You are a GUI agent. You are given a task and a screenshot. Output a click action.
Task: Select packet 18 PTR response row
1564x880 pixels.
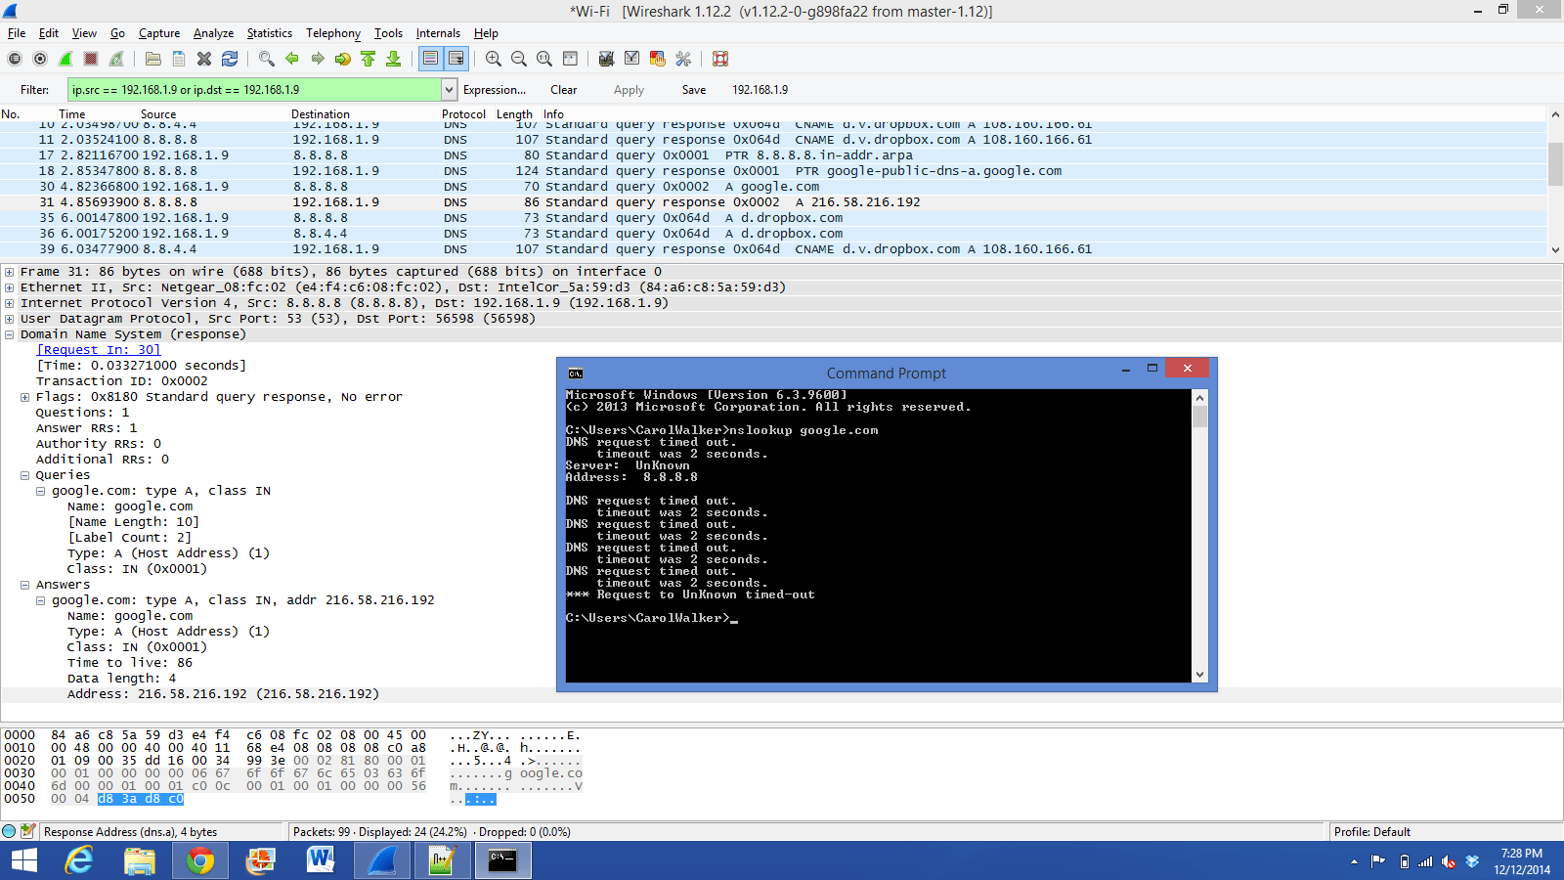coord(773,171)
